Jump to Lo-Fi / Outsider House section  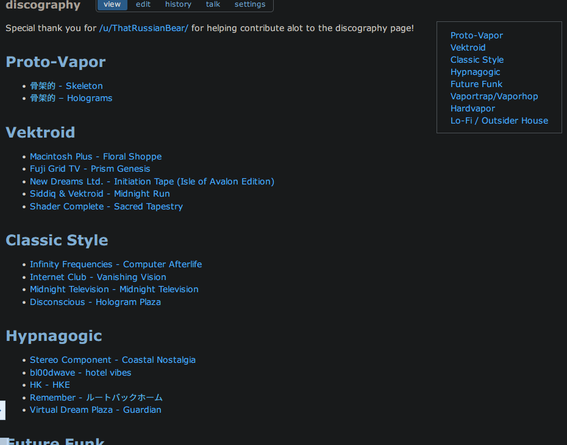pyautogui.click(x=499, y=121)
